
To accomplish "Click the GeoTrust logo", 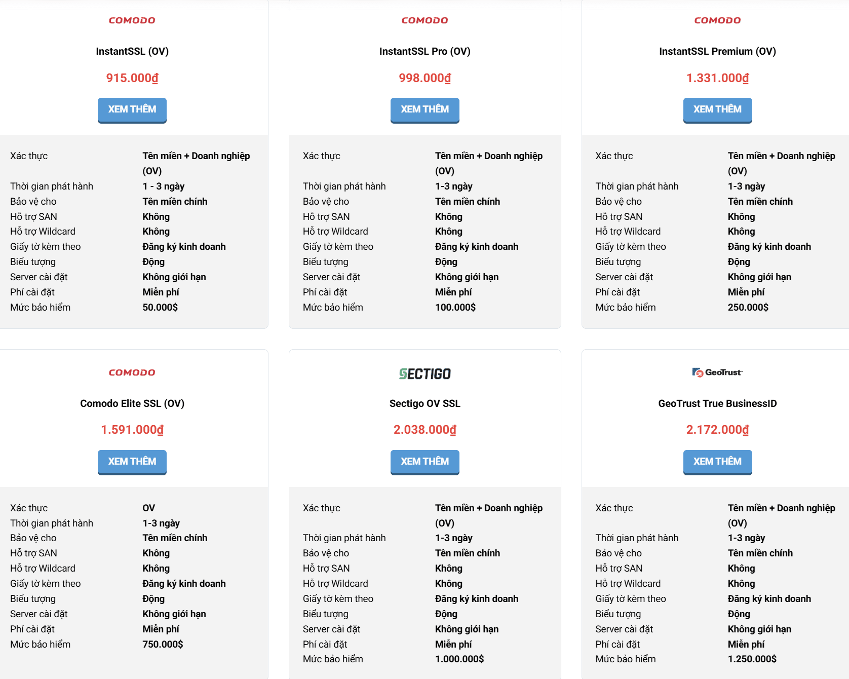I will [x=717, y=372].
